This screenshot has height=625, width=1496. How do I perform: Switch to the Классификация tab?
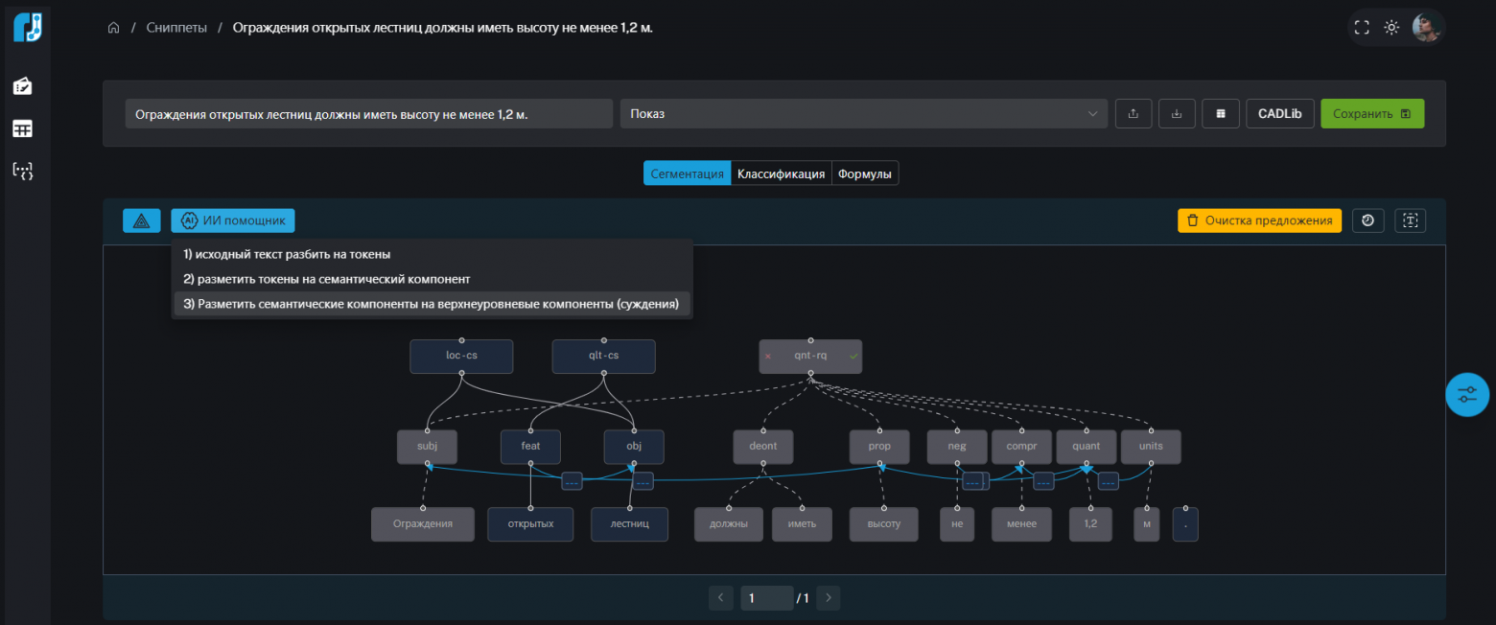781,174
